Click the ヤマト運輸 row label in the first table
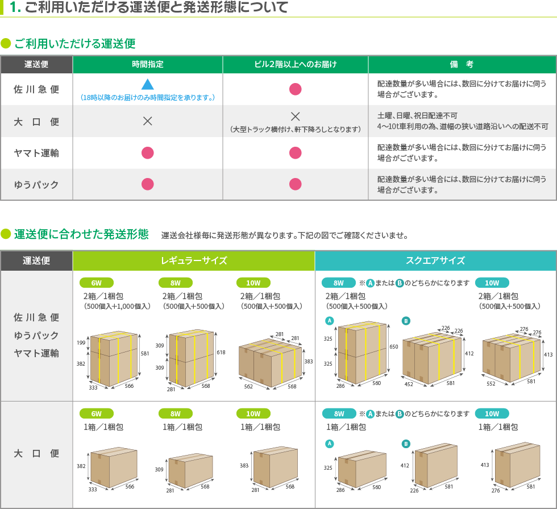Screen dimensions: 557x509 (36, 153)
